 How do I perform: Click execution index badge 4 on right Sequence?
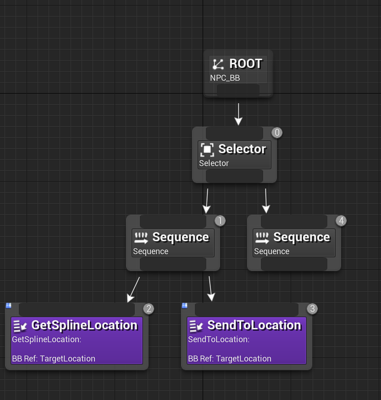click(341, 221)
